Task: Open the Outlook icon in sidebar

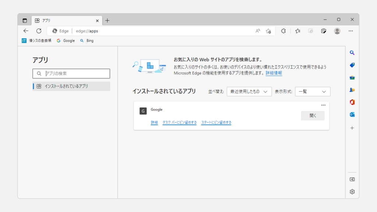Action: pyautogui.click(x=352, y=114)
